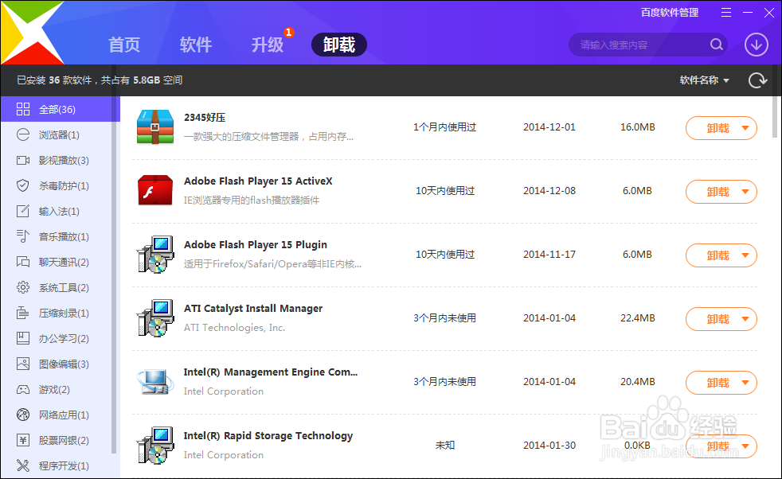Image resolution: width=782 pixels, height=479 pixels.
Task: Click the 程序开发(1) category label
Action: click(64, 466)
